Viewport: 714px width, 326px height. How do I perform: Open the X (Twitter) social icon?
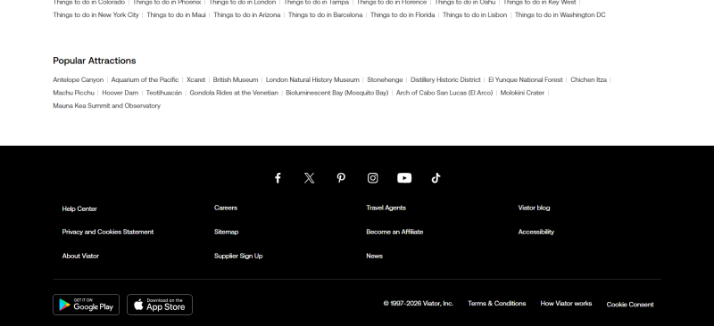click(x=309, y=178)
